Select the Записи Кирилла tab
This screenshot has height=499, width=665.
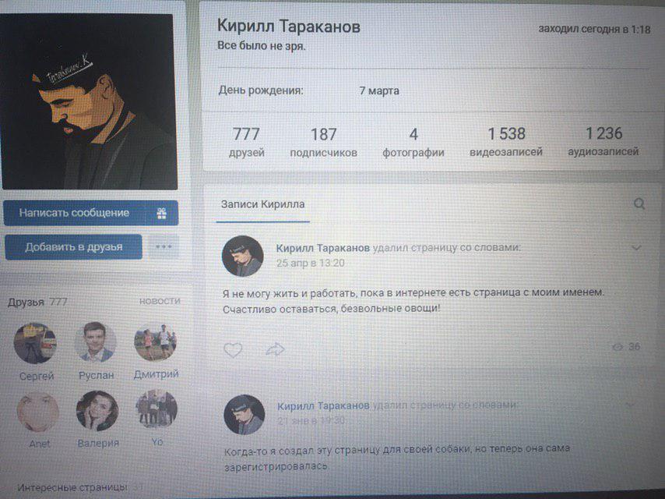(263, 205)
